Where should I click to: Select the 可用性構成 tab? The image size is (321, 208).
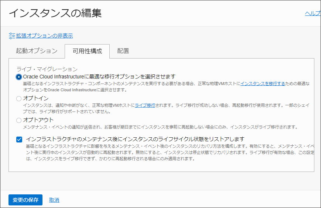87,51
